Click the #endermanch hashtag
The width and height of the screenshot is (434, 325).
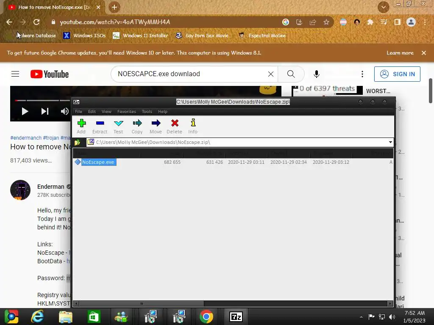pos(26,138)
